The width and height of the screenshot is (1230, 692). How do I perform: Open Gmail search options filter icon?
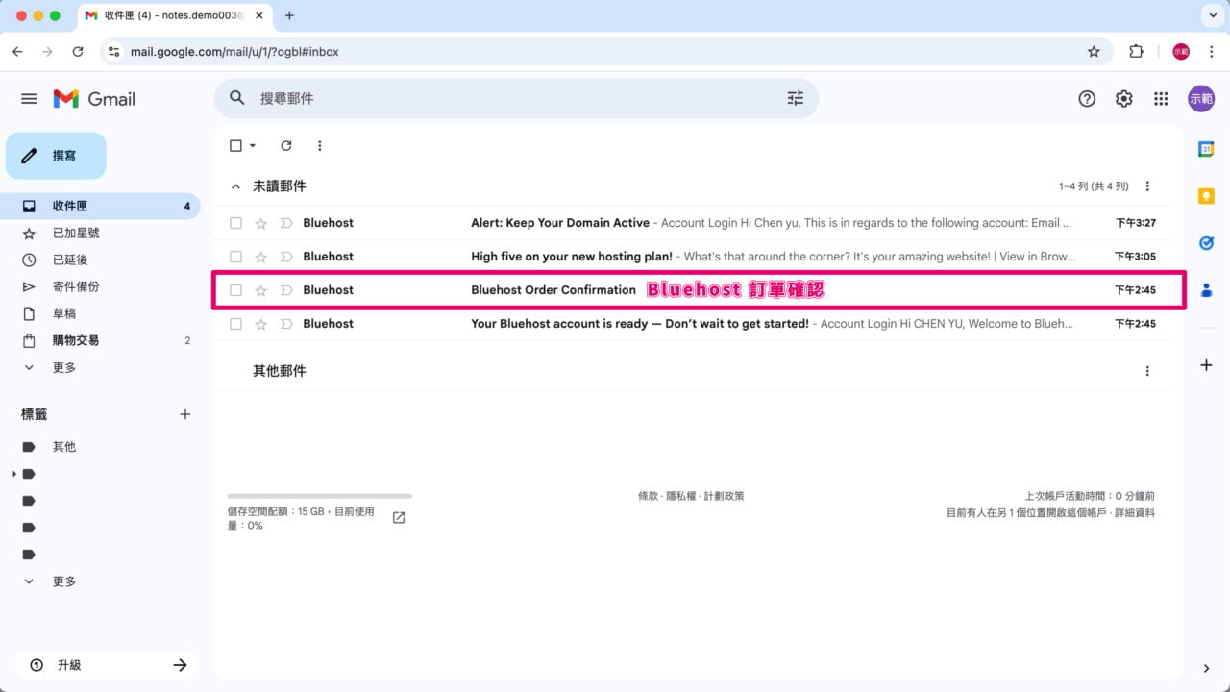(795, 97)
